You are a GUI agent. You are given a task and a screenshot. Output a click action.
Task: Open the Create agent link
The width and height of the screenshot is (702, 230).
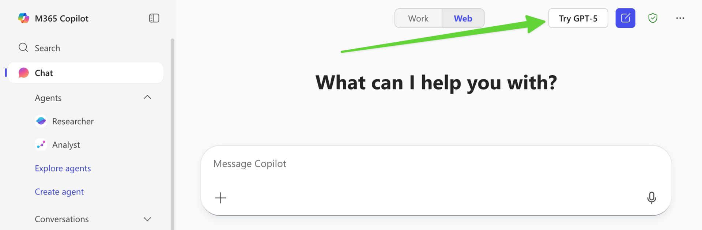click(x=59, y=192)
